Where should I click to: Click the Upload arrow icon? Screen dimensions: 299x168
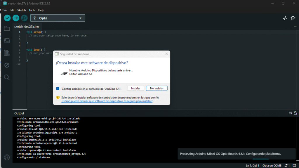coord(16,18)
